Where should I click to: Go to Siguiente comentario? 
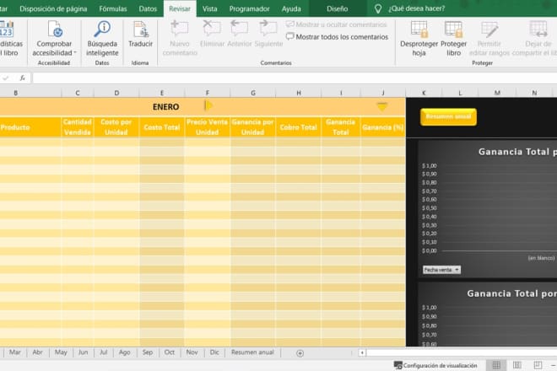[x=268, y=35]
